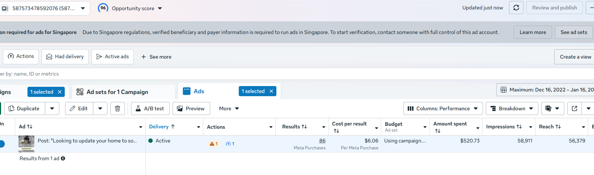Image resolution: width=594 pixels, height=175 pixels.
Task: Open the Budget column options arrow
Action: coord(425,127)
